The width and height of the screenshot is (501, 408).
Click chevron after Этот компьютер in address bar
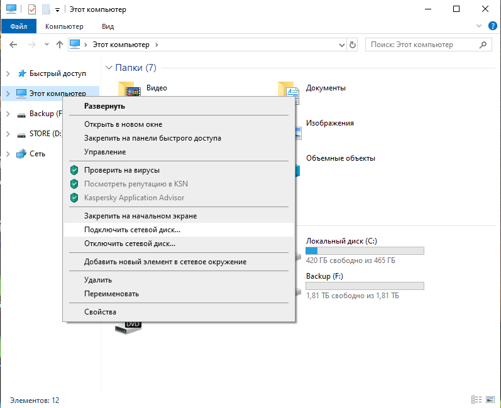[x=157, y=45]
